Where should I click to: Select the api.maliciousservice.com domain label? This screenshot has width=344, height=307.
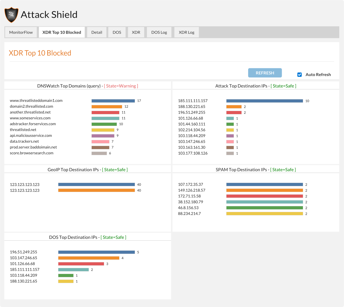click(x=31, y=136)
